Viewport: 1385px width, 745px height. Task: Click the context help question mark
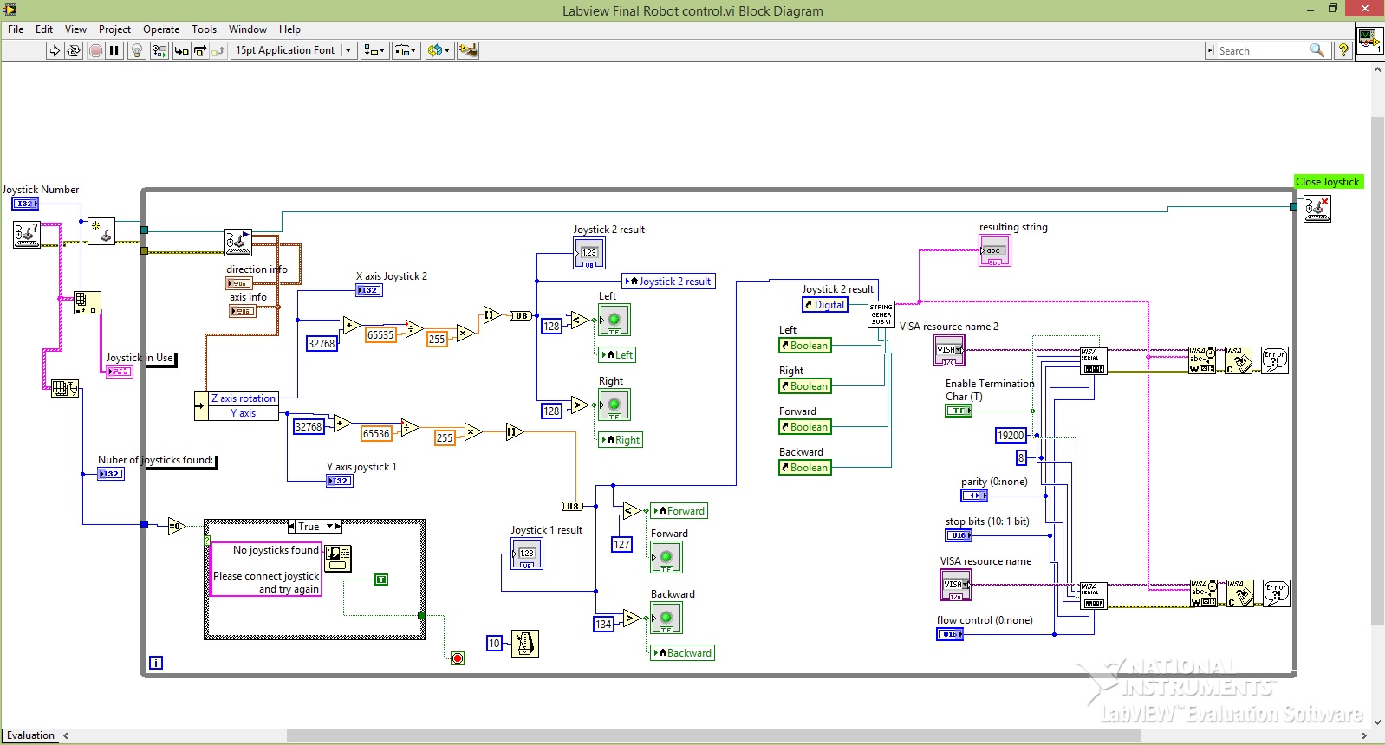pyautogui.click(x=1343, y=50)
